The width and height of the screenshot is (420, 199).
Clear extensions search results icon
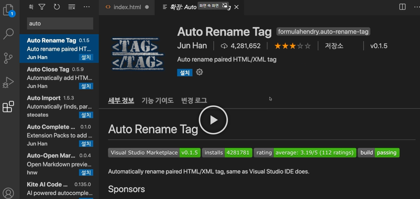coord(72,7)
